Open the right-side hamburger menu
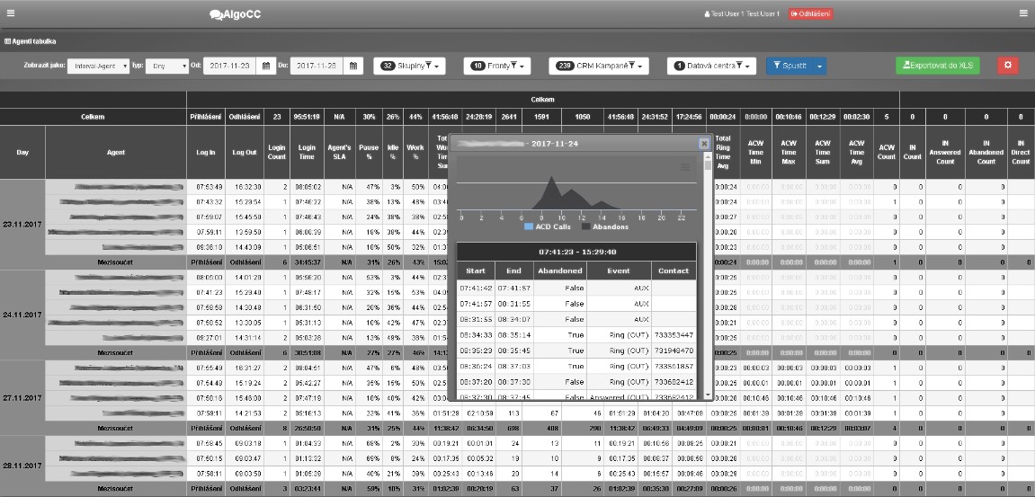 (x=1022, y=13)
